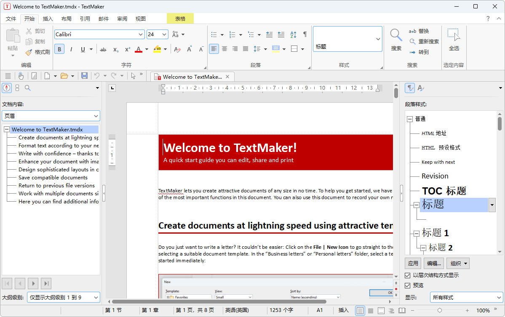The width and height of the screenshot is (505, 317).
Task: Toggle paragraph marks (¶) in ribbon
Action: pyautogui.click(x=305, y=35)
